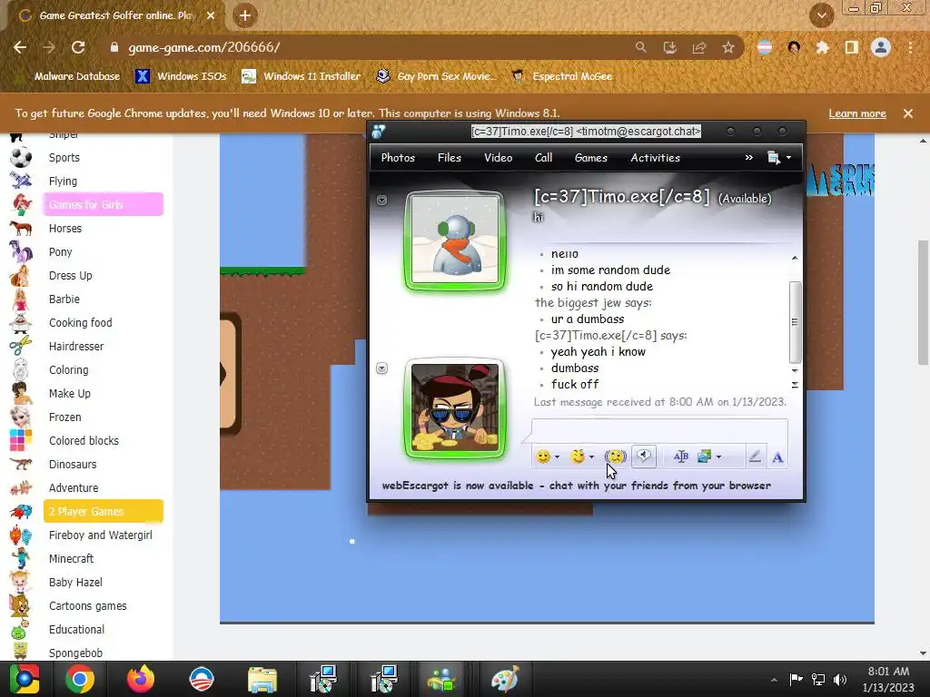Open the volume control in tray
Screen dimensions: 930x697
pos(840,679)
